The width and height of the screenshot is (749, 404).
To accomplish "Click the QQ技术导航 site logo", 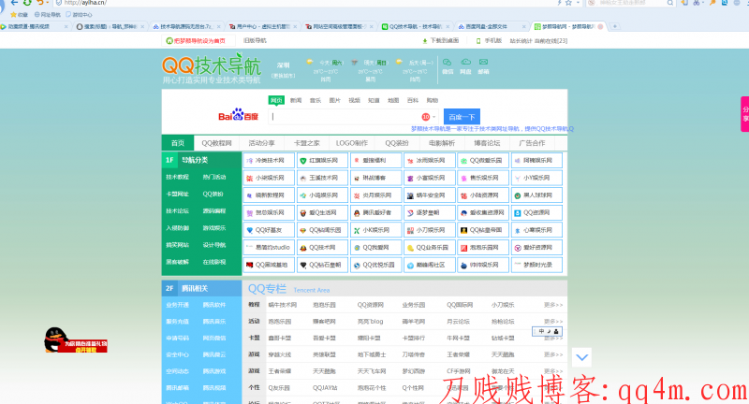I will pos(212,68).
